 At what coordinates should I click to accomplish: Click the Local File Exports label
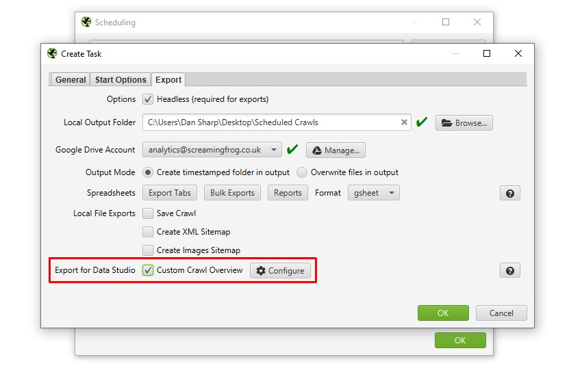[104, 213]
